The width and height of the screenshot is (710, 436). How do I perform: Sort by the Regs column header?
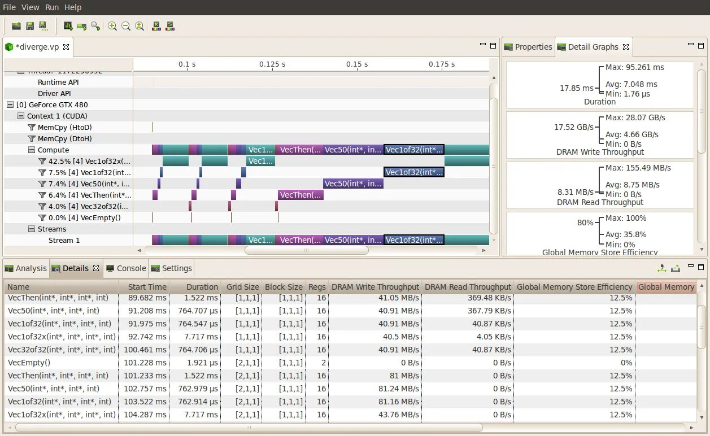[317, 287]
